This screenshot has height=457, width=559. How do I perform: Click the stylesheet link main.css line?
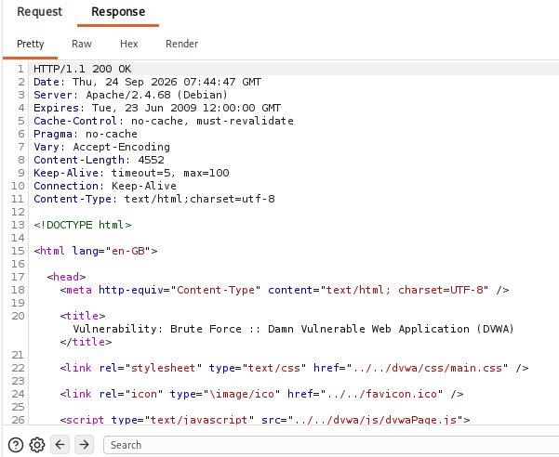tap(294, 368)
